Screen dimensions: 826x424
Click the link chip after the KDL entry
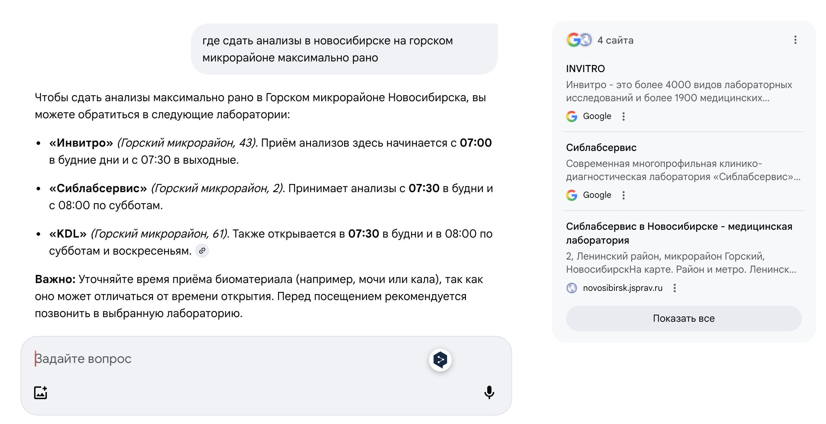point(202,251)
